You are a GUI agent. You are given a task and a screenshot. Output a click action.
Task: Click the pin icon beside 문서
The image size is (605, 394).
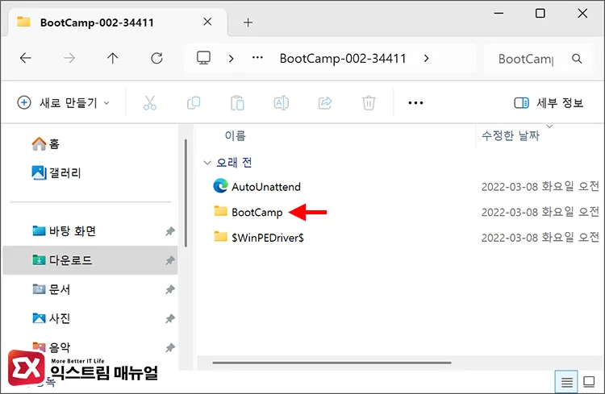169,289
